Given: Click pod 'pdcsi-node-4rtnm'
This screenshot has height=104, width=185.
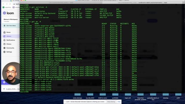Looking at the screenshot, I should coord(43,81).
